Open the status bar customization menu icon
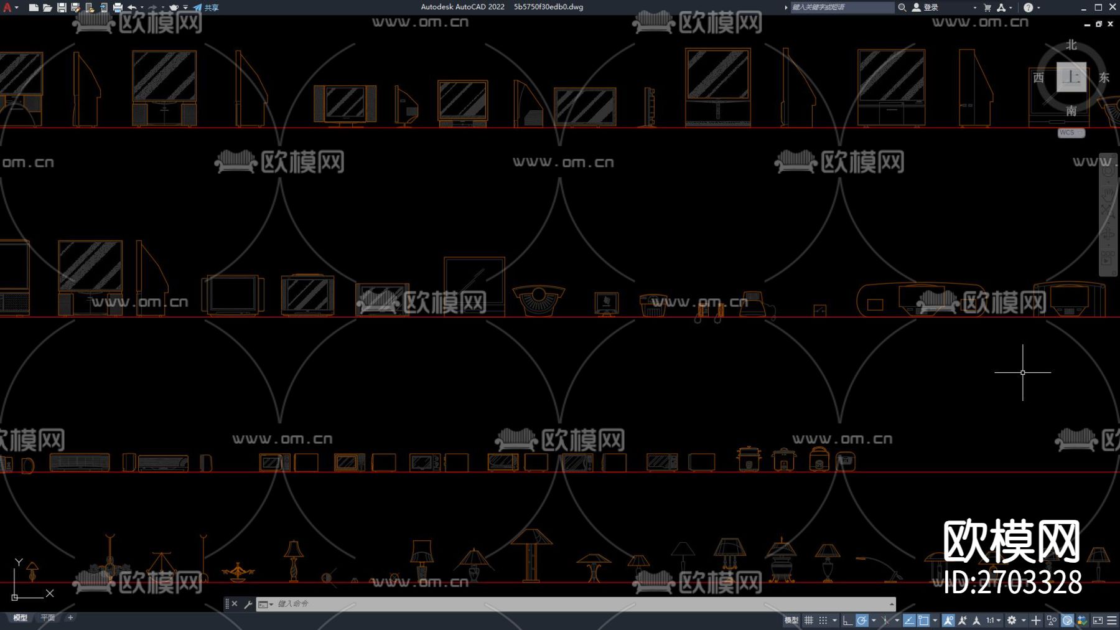The width and height of the screenshot is (1120, 630). [1112, 620]
